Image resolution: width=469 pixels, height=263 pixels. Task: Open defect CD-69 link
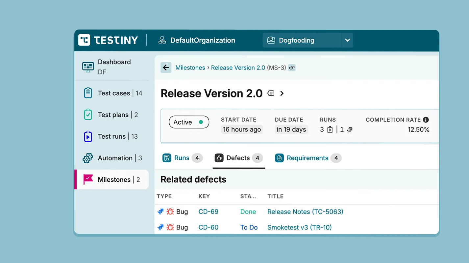point(208,212)
